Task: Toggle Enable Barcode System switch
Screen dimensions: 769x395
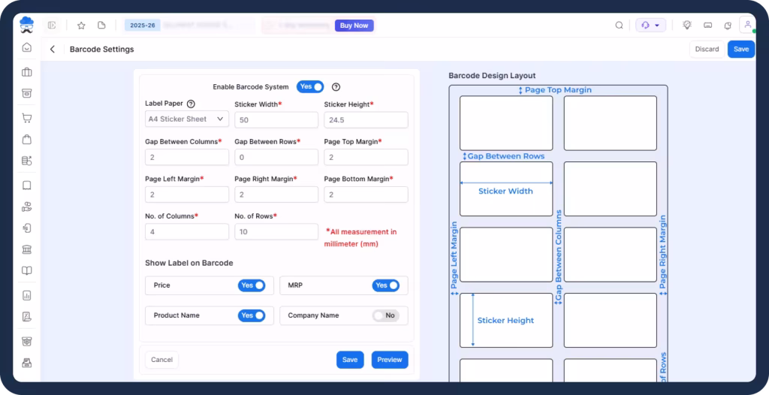Action: click(x=310, y=87)
